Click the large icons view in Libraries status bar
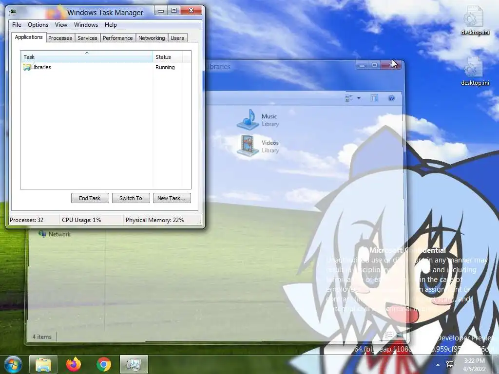The image size is (499, 374). (x=400, y=335)
